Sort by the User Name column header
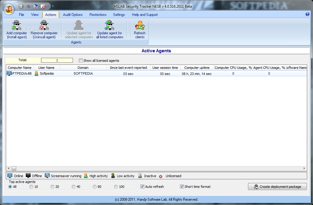 46,68
